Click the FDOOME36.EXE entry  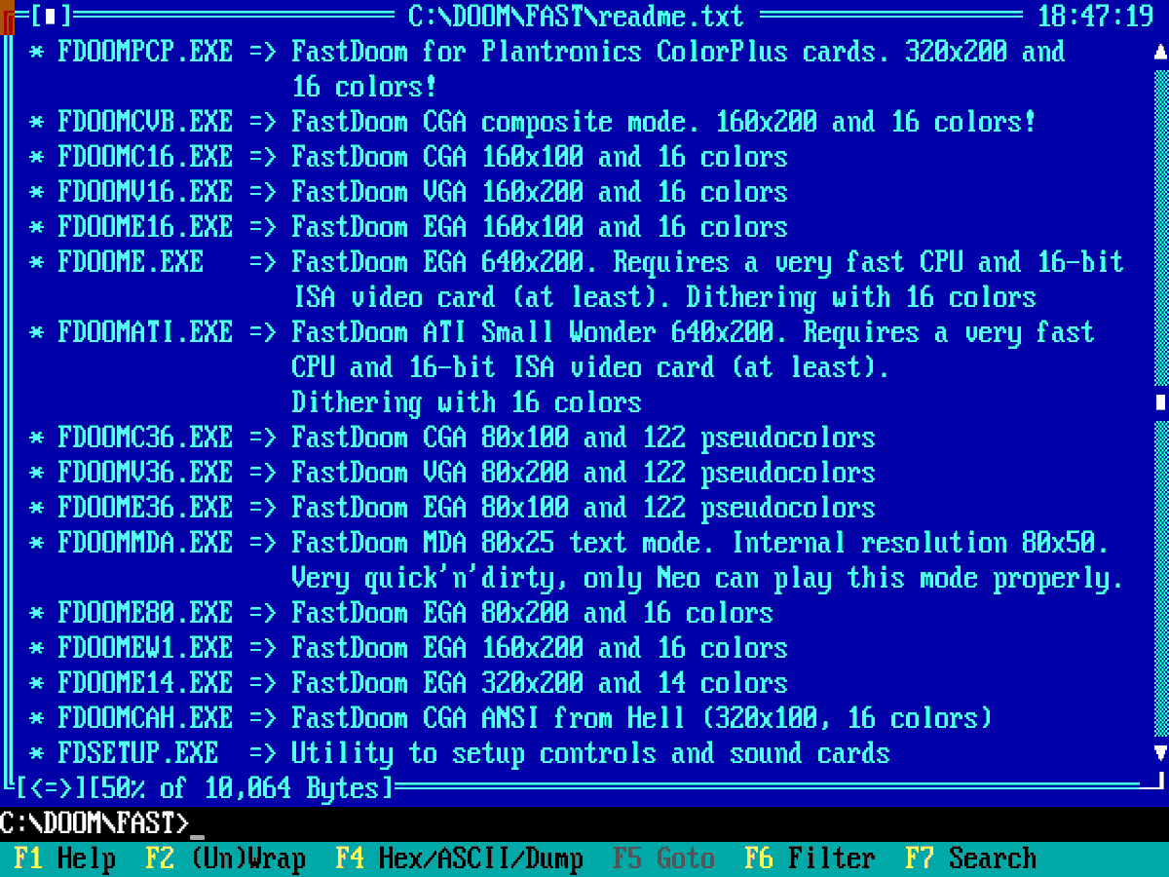pyautogui.click(x=146, y=507)
